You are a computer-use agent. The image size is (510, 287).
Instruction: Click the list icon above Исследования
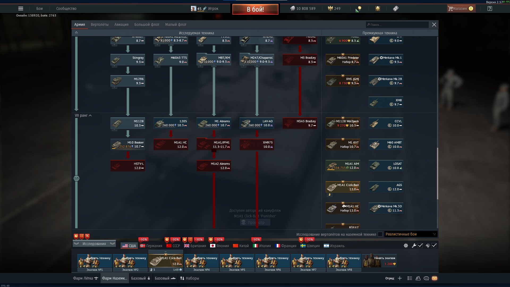point(82,236)
